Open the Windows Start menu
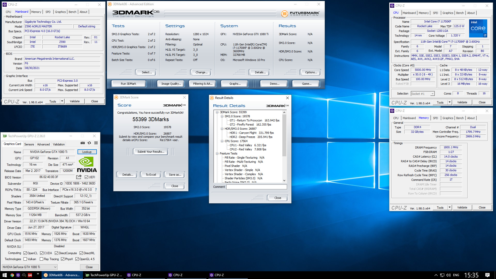Screen dimensions: 496x279 click(x=4, y=275)
